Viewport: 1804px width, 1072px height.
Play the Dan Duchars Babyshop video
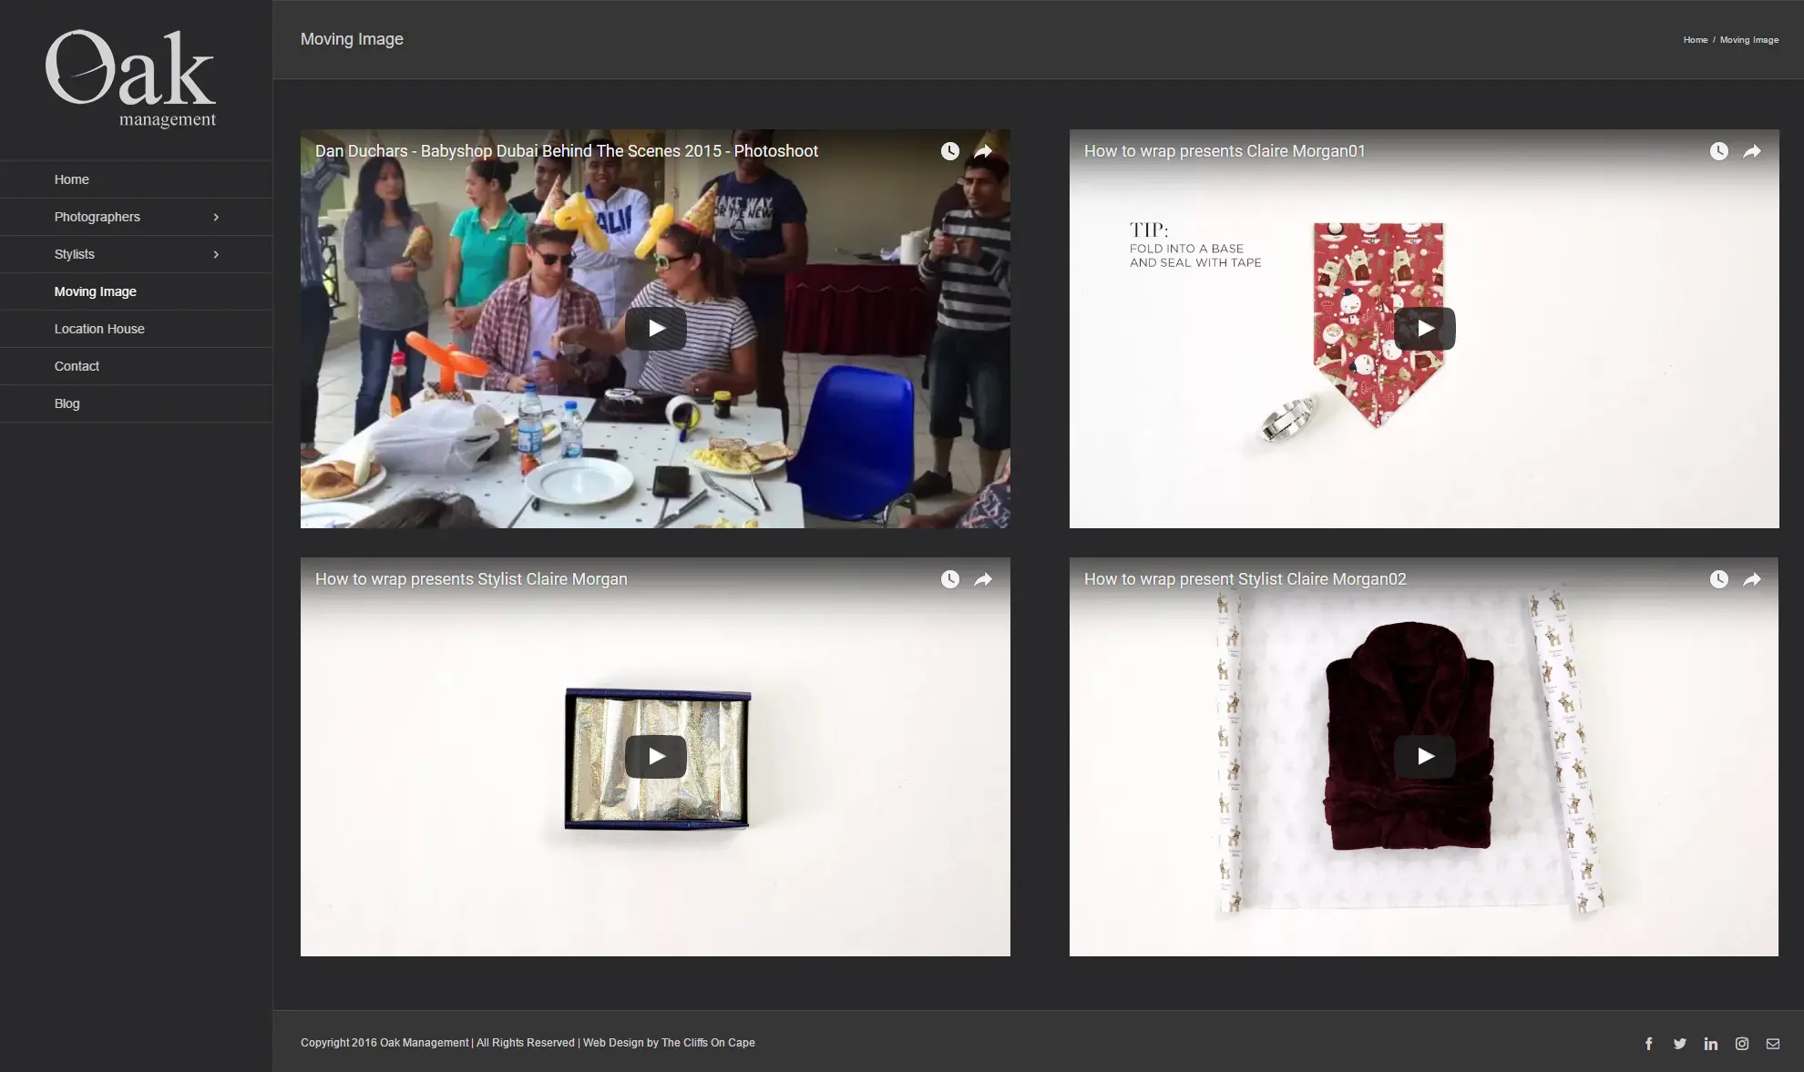tap(656, 329)
